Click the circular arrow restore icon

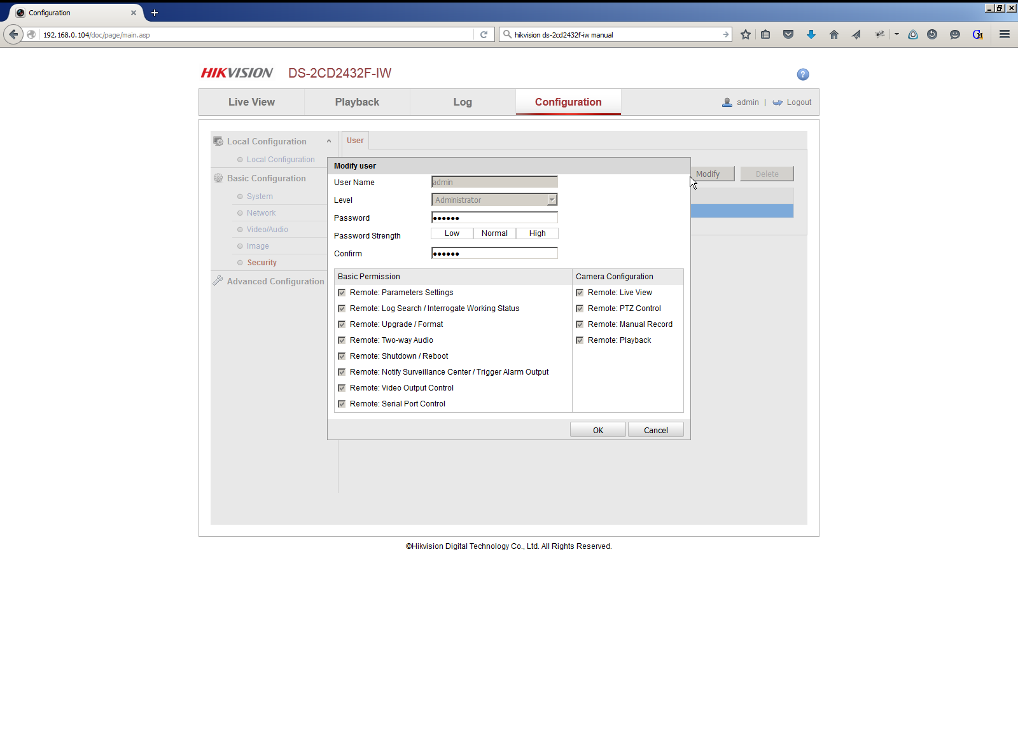(932, 34)
